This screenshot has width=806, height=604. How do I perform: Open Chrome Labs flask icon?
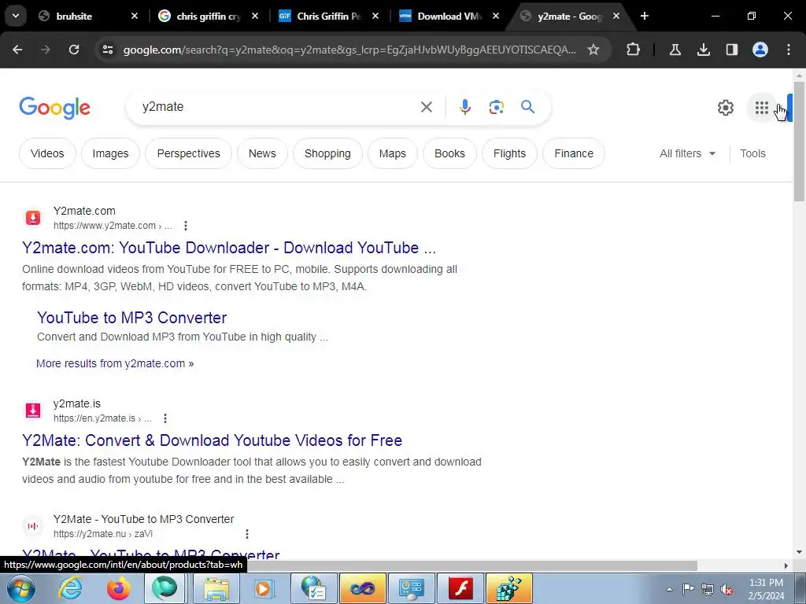click(675, 50)
